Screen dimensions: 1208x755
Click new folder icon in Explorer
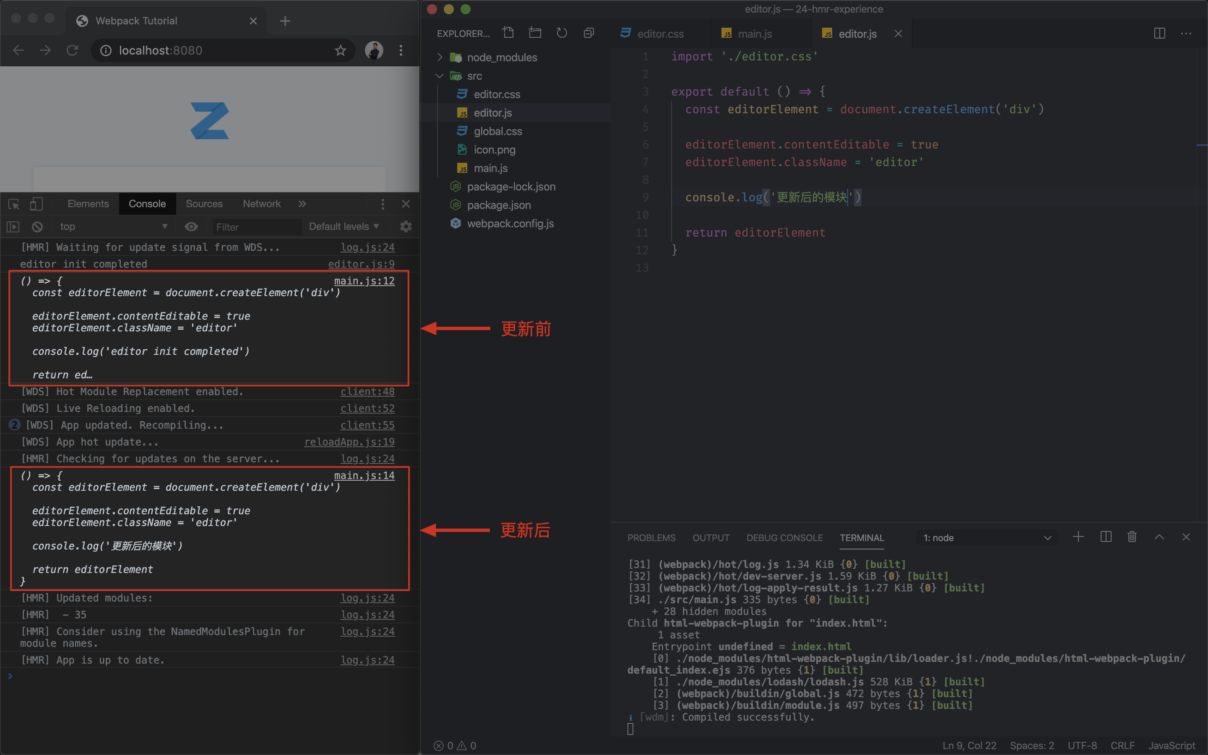535,33
